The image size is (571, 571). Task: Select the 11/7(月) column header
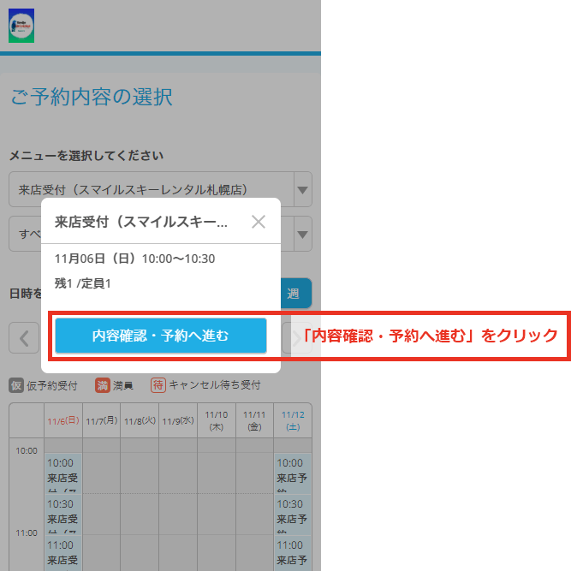[102, 420]
